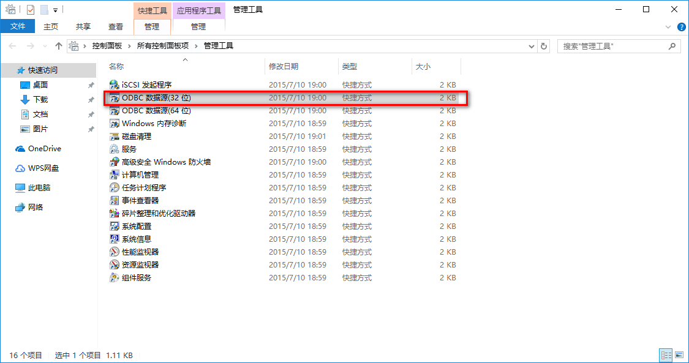Click the search magnifier icon

point(672,46)
